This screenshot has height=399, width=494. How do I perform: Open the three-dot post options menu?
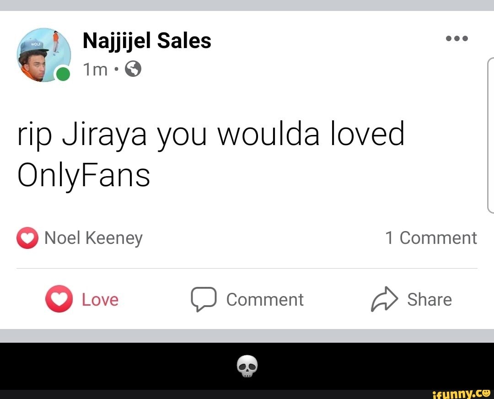point(457,38)
